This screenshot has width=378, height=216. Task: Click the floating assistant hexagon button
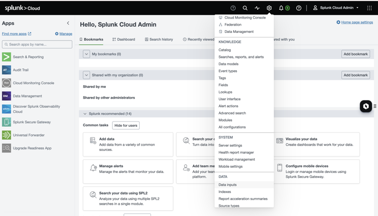(x=366, y=106)
